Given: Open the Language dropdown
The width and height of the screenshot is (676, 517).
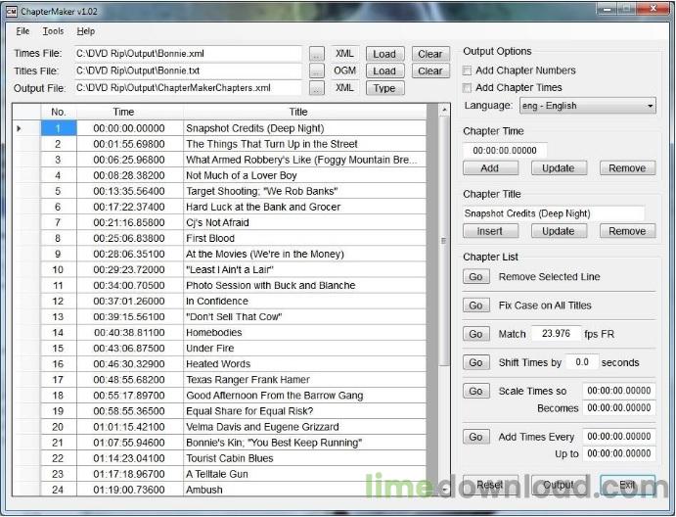Looking at the screenshot, I should (588, 106).
